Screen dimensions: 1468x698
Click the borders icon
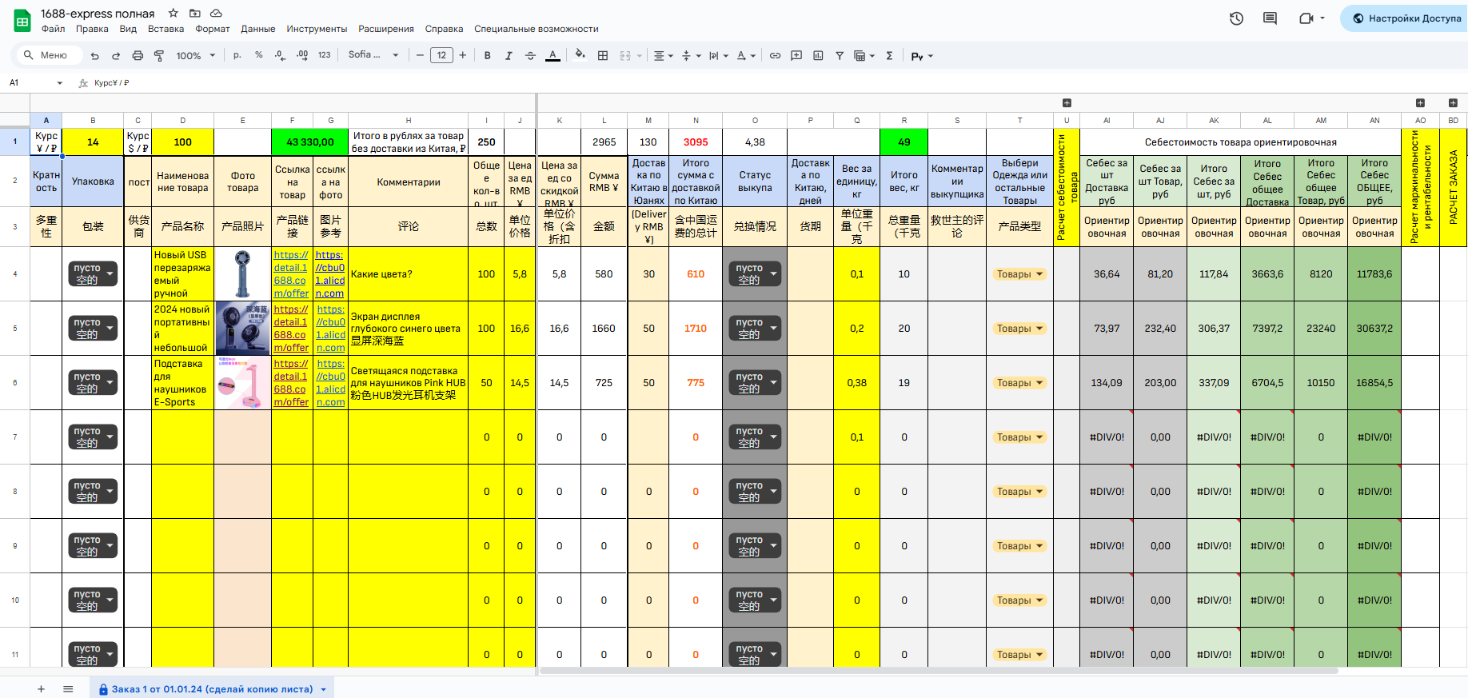[x=603, y=55]
